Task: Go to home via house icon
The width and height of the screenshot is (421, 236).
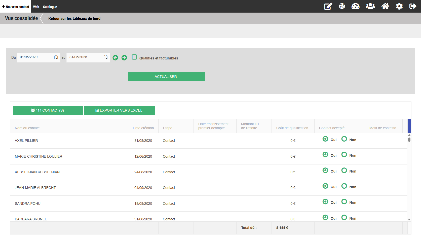Action: (385, 6)
